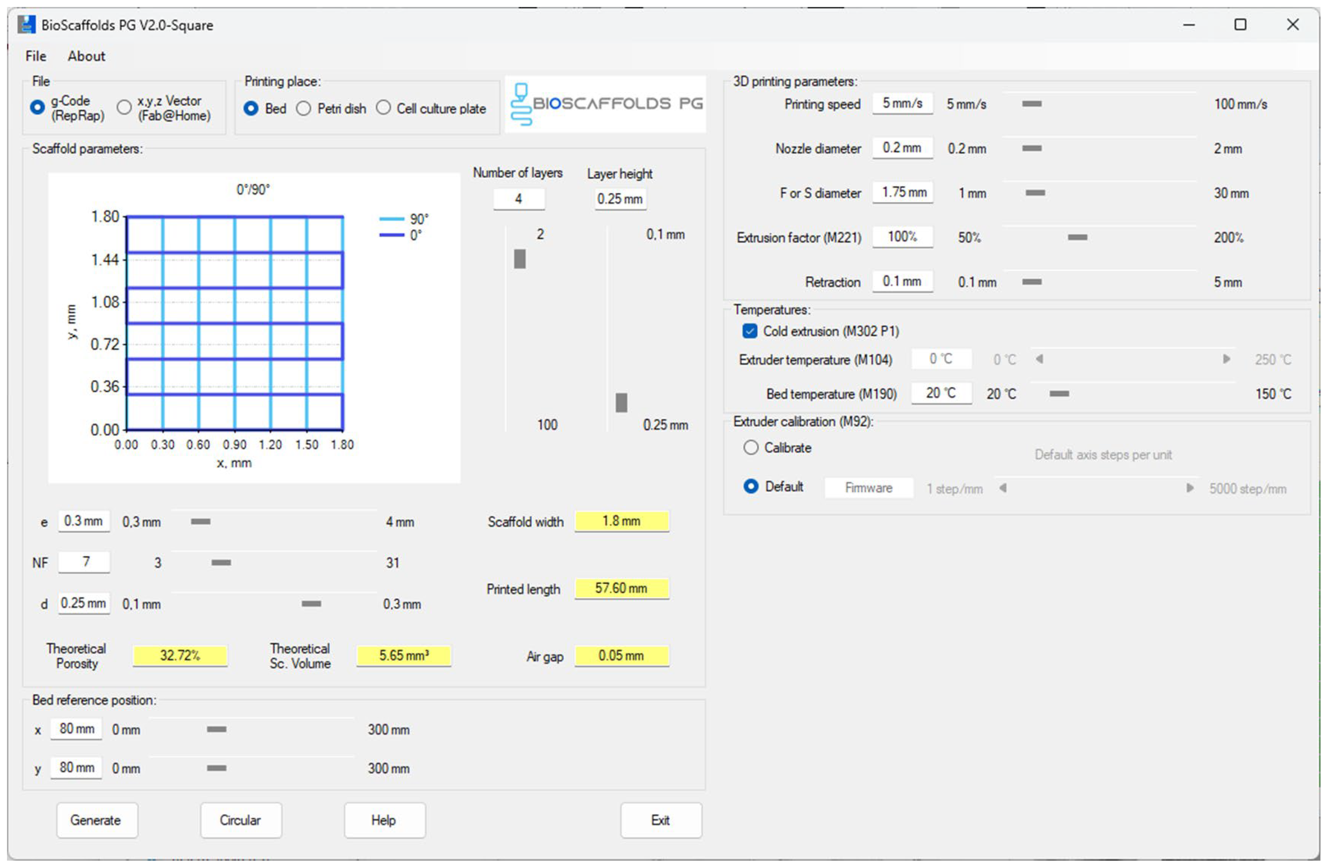
Task: Open the About menu
Action: (86, 56)
